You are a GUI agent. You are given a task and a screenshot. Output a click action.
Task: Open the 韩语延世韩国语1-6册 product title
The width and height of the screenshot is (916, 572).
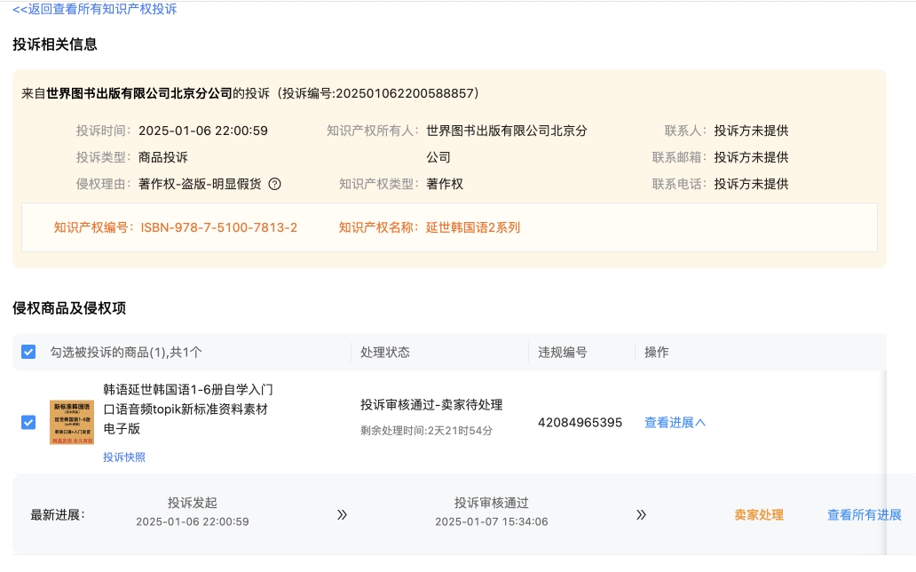coord(187,409)
